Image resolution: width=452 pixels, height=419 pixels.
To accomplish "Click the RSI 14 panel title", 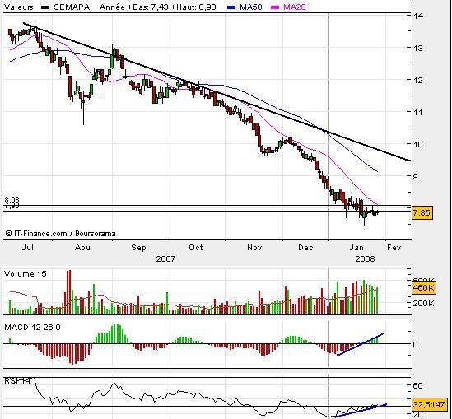I will point(17,381).
